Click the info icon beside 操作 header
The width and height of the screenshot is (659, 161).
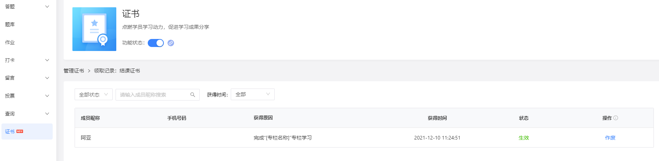[x=616, y=118]
